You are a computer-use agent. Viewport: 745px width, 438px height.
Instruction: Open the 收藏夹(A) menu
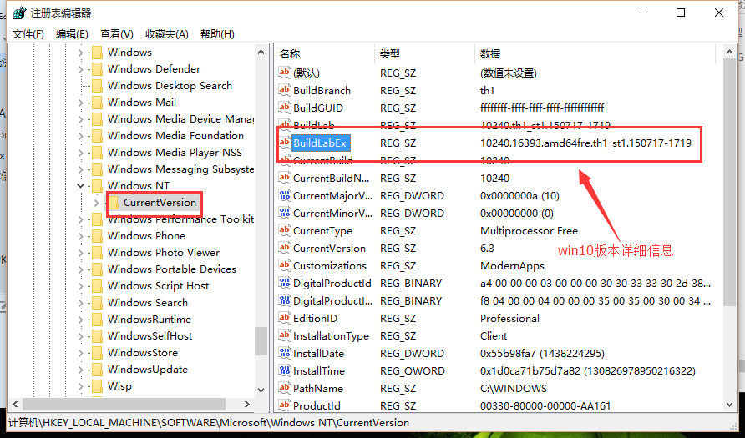point(167,33)
